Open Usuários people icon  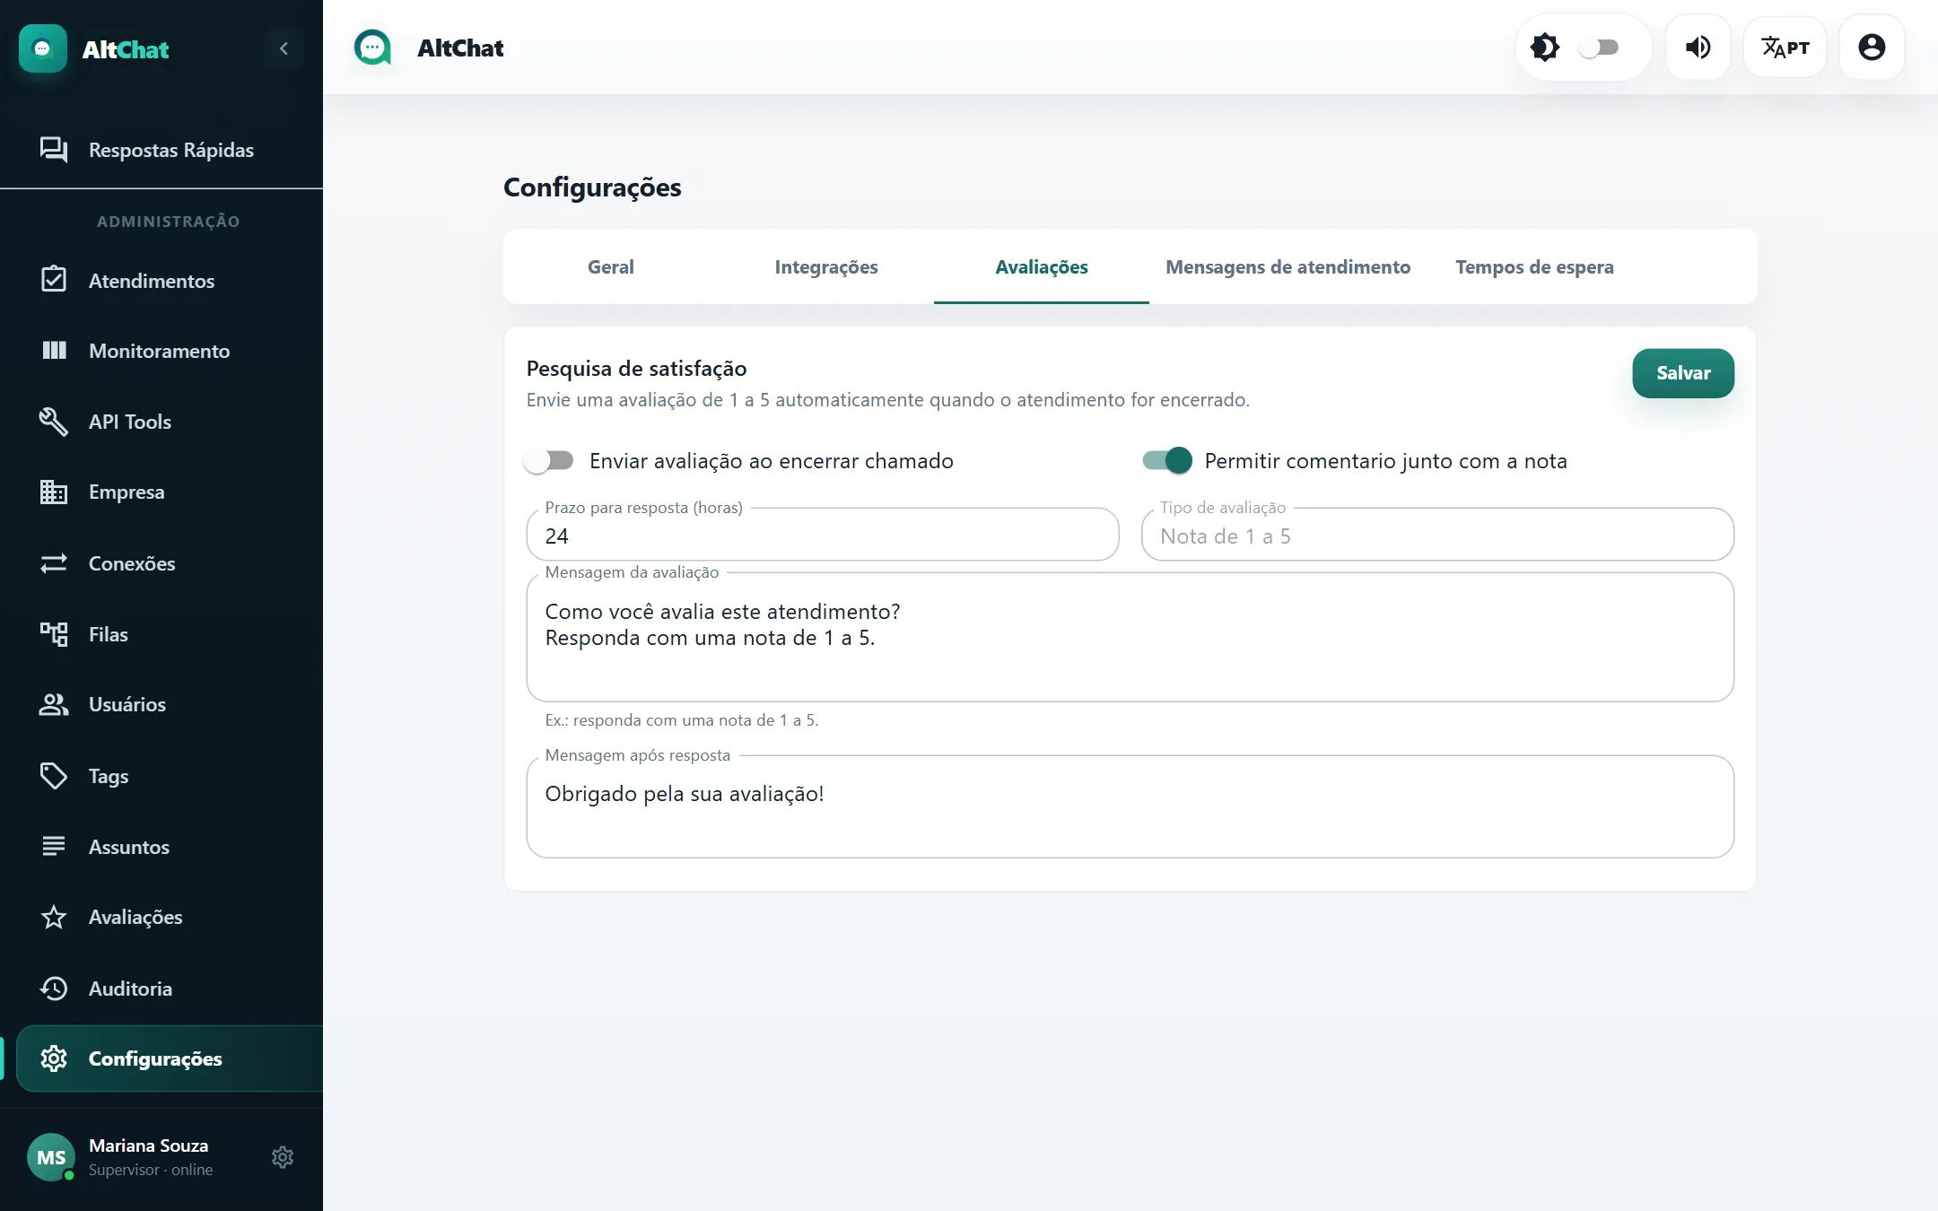54,704
